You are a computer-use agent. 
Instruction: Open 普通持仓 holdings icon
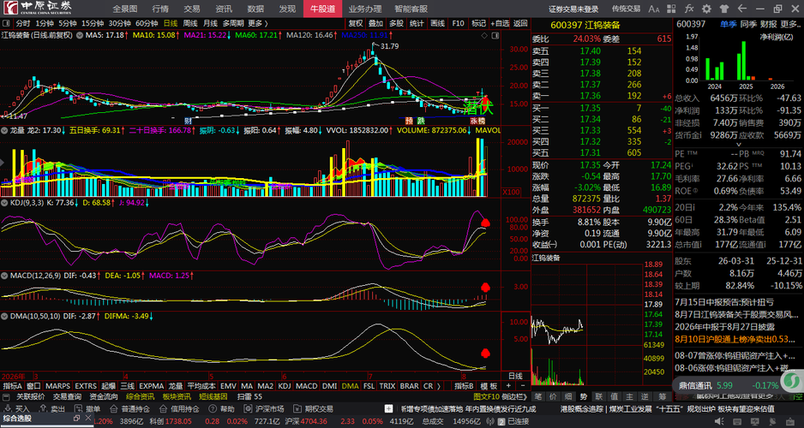tap(112, 409)
